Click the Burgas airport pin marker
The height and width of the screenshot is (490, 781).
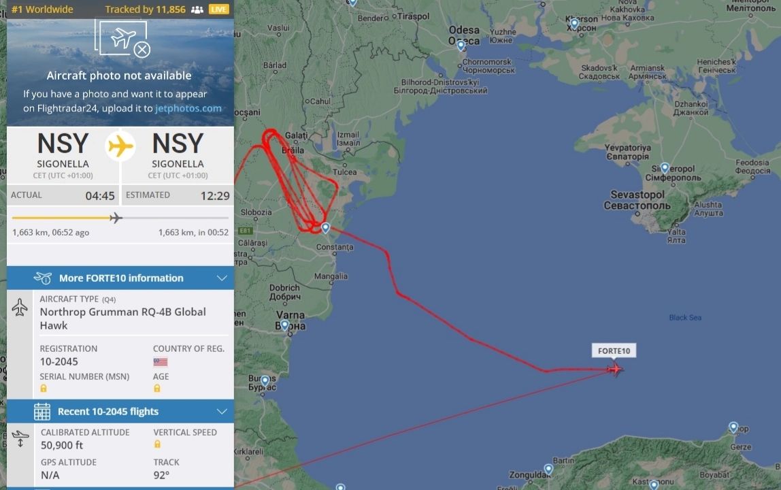[x=265, y=381]
